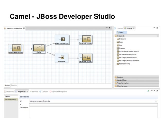Expand the Routing palette drawer
This screenshot has height=123, width=164.
click(x=137, y=77)
